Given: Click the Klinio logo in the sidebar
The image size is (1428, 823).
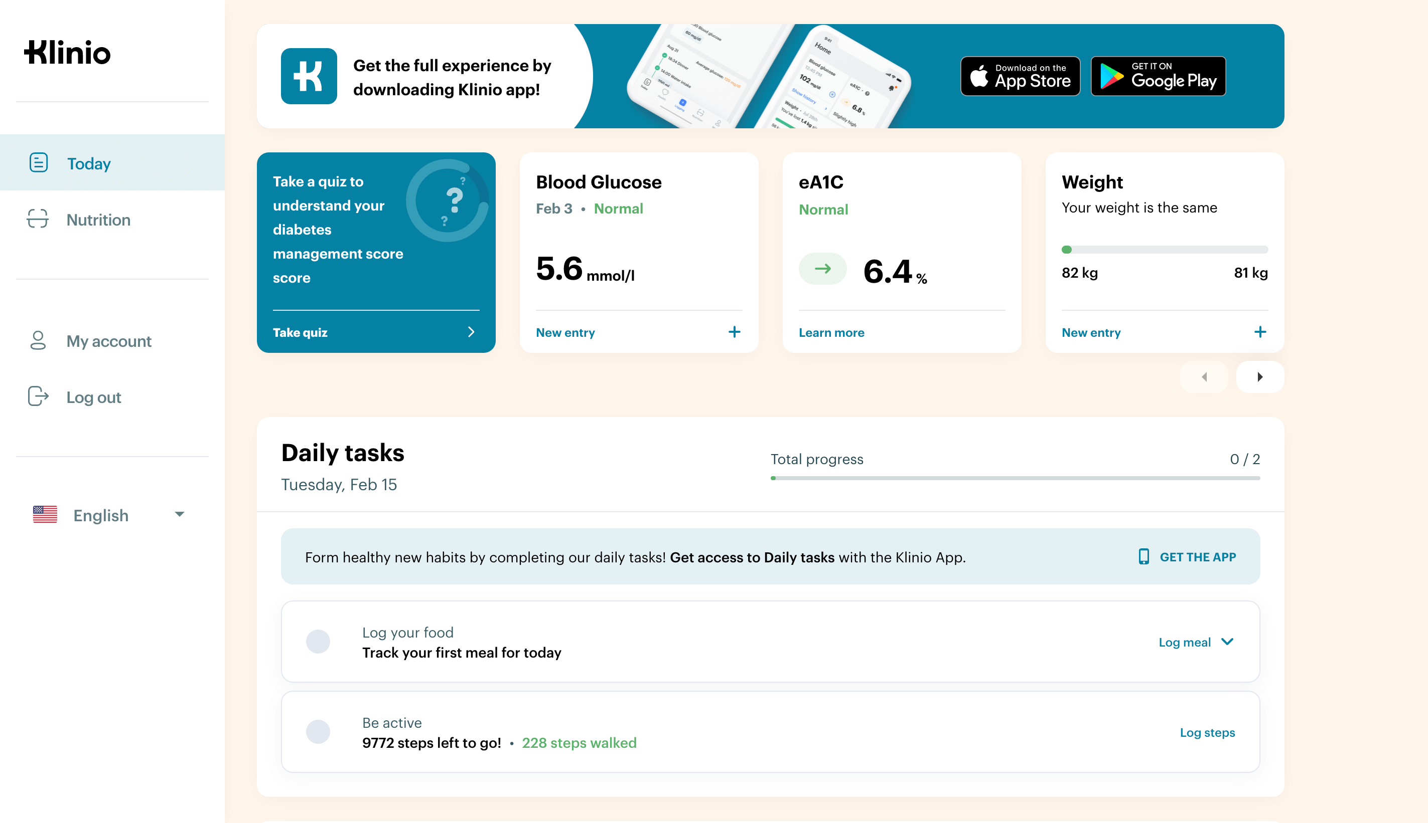Looking at the screenshot, I should tap(67, 53).
